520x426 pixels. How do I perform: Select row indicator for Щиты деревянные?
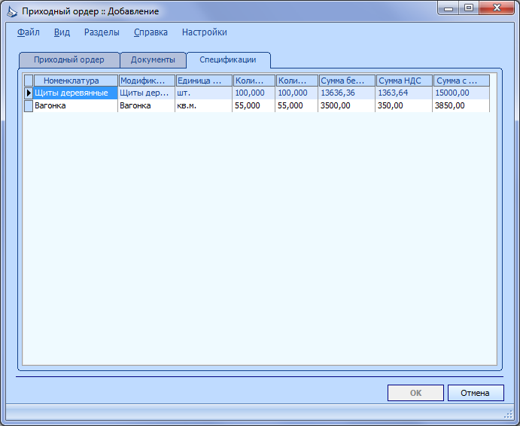coord(29,93)
